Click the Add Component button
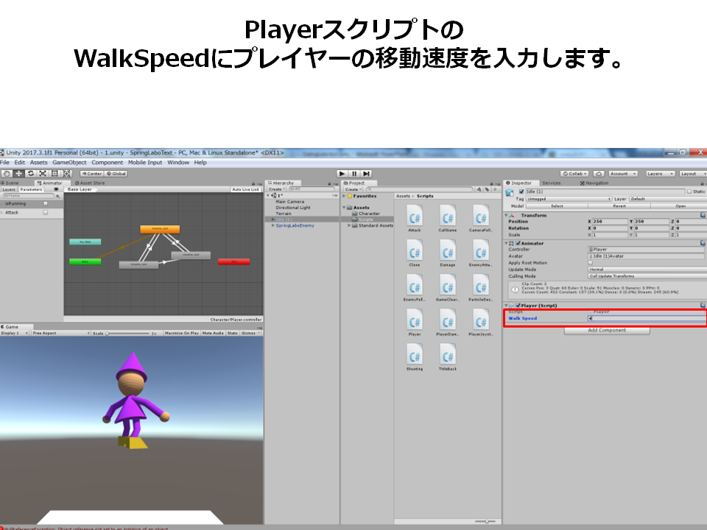 coord(607,331)
